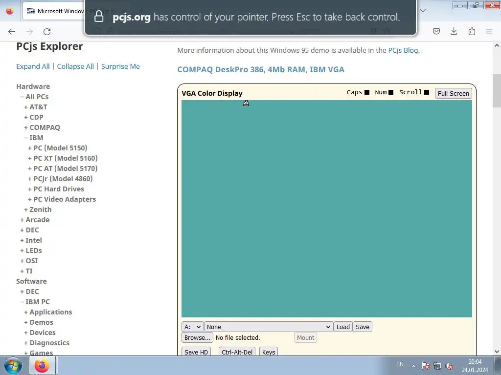Viewport: 501px width, 375px height.
Task: Select the Microsoft Windows browser tab
Action: click(54, 11)
